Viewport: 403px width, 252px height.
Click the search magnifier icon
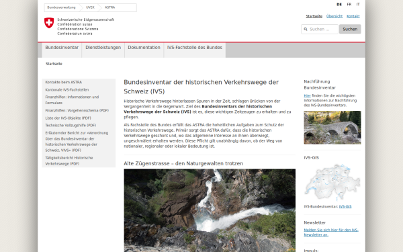click(x=306, y=30)
